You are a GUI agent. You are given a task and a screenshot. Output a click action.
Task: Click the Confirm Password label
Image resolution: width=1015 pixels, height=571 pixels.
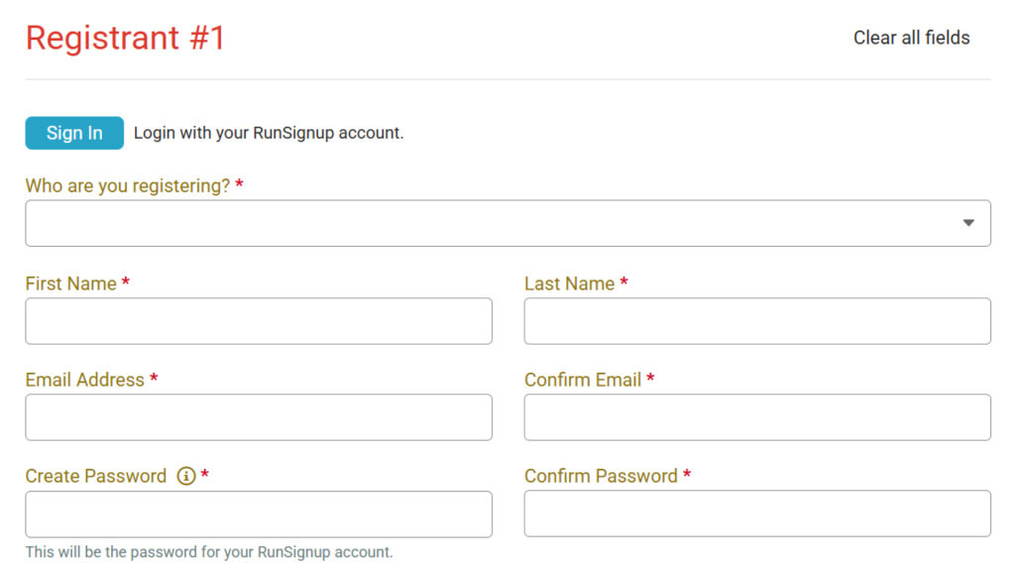tap(601, 476)
